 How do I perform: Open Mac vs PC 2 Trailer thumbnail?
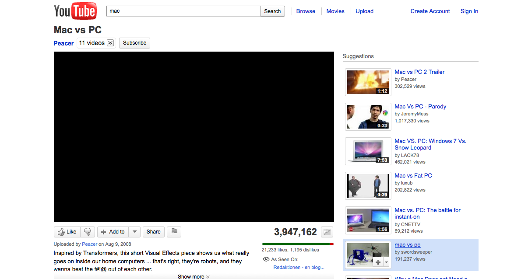click(368, 82)
